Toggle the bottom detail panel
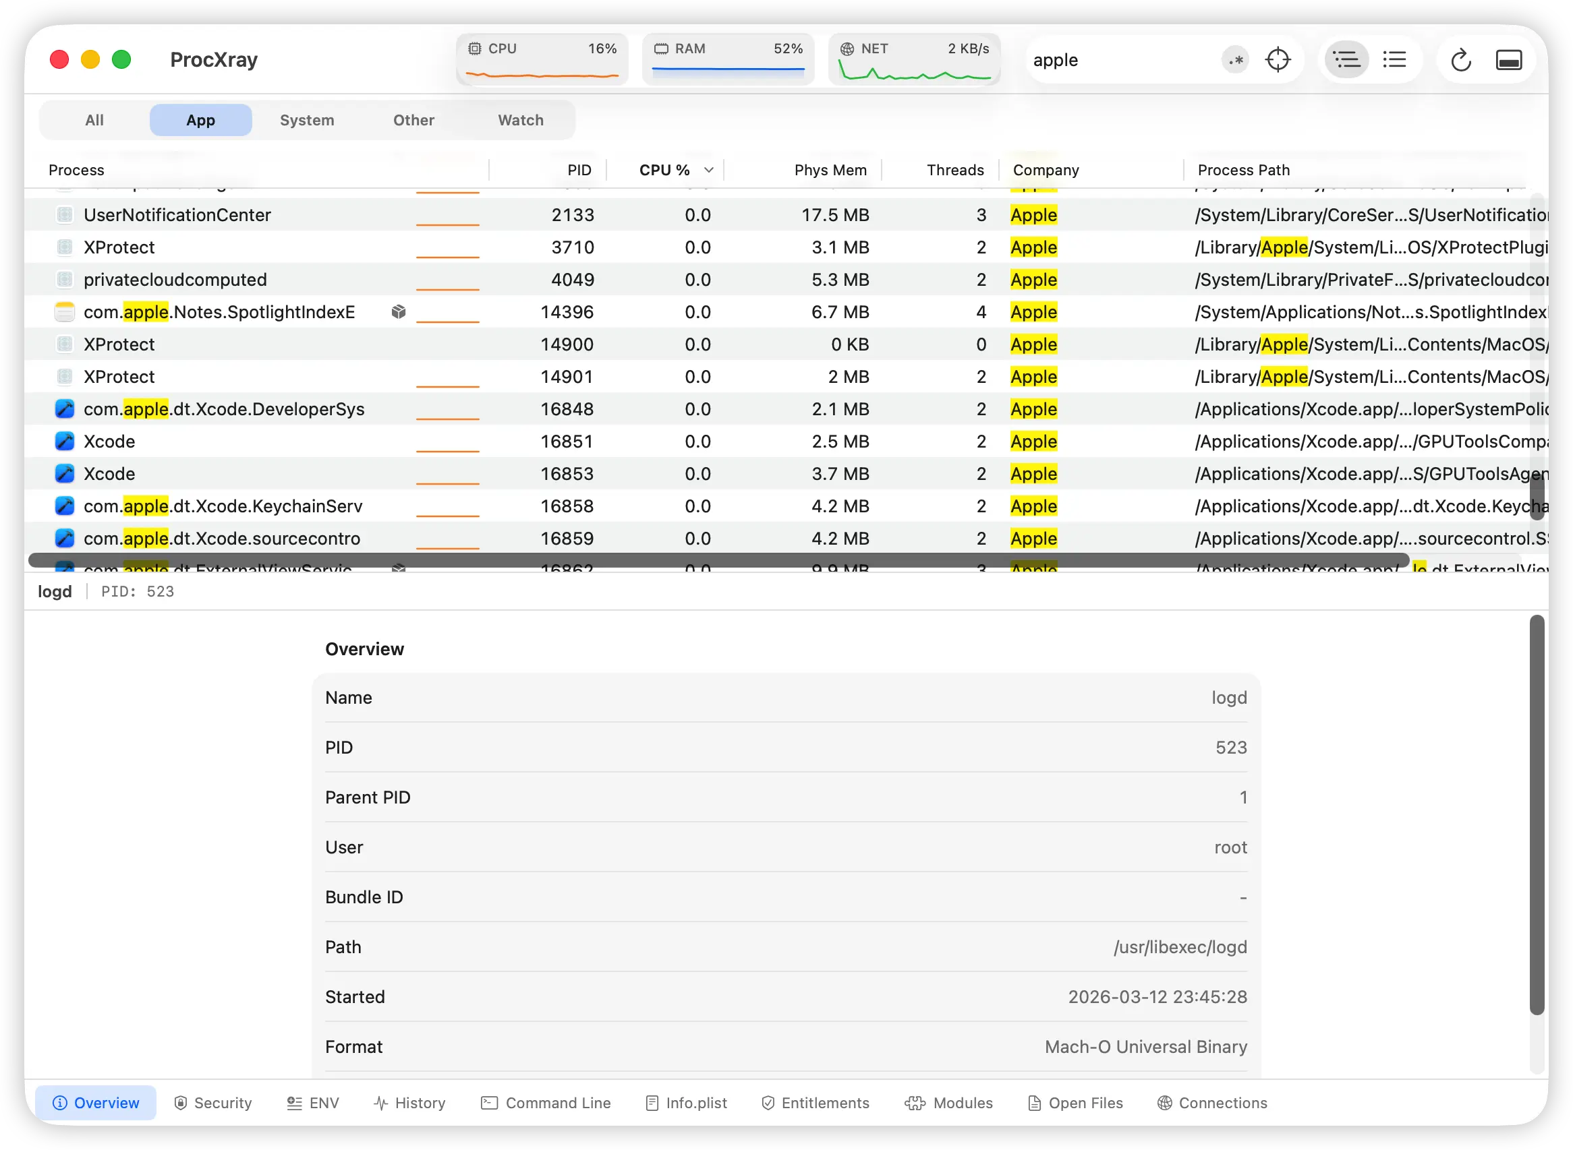Viewport: 1573px width, 1150px height. pyautogui.click(x=1510, y=60)
